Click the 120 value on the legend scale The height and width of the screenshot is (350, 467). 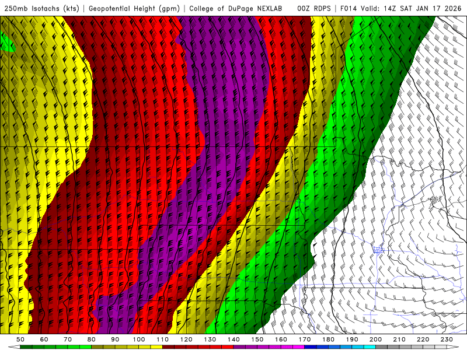[186, 339]
